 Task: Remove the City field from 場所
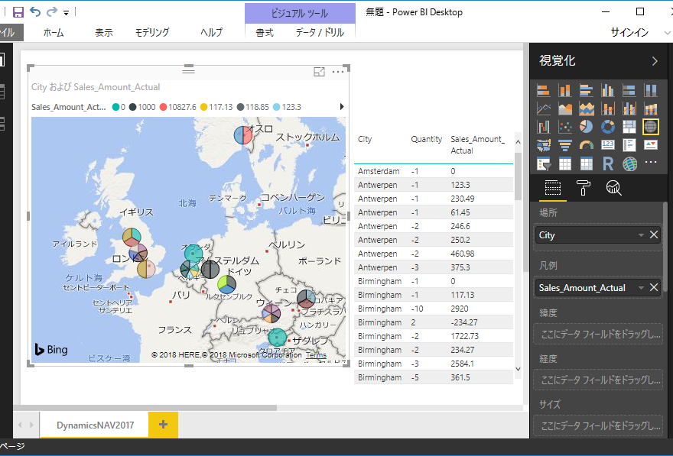pyautogui.click(x=654, y=234)
